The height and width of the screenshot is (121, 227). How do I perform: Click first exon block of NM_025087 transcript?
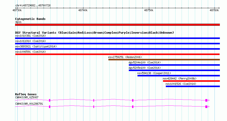tap(50, 100)
